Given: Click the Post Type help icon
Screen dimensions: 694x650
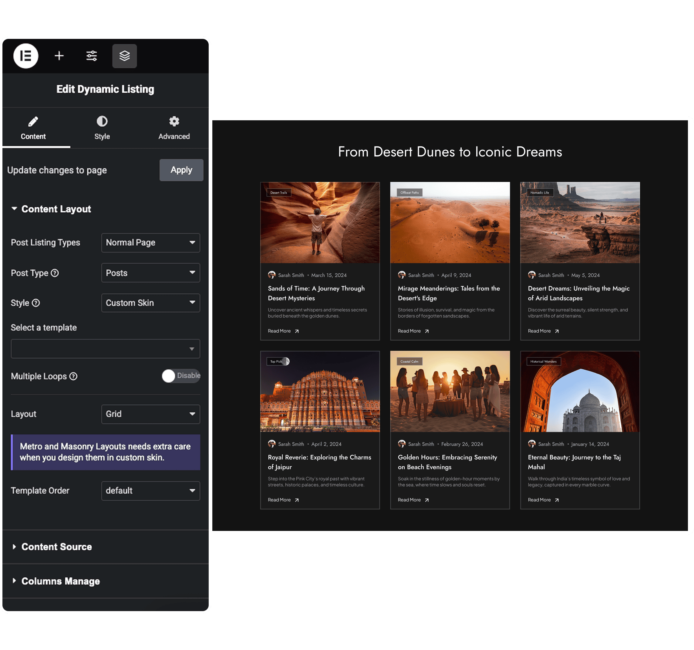Looking at the screenshot, I should pyautogui.click(x=55, y=273).
